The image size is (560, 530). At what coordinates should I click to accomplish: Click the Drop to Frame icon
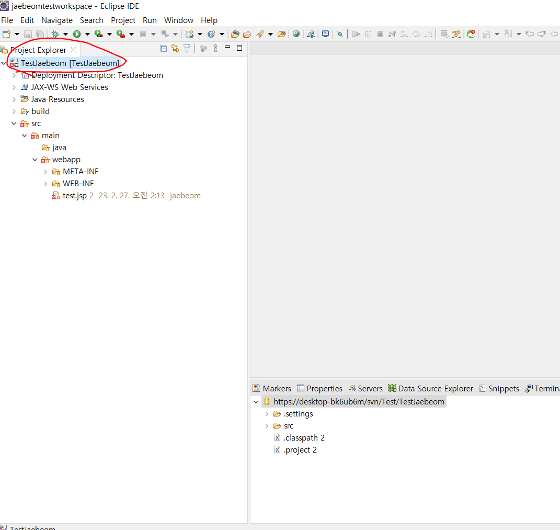pos(444,35)
